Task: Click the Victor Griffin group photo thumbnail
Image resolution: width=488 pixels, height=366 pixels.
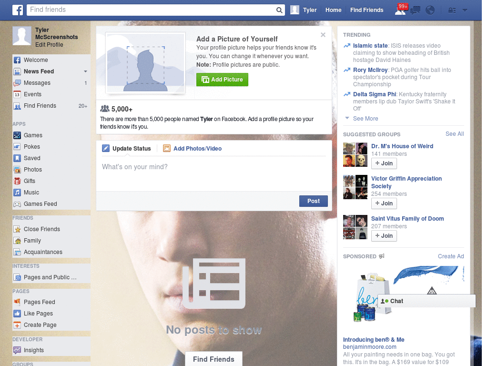Action: click(x=355, y=187)
